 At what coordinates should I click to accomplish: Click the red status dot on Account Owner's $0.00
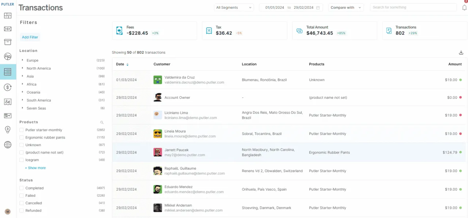(x=460, y=98)
